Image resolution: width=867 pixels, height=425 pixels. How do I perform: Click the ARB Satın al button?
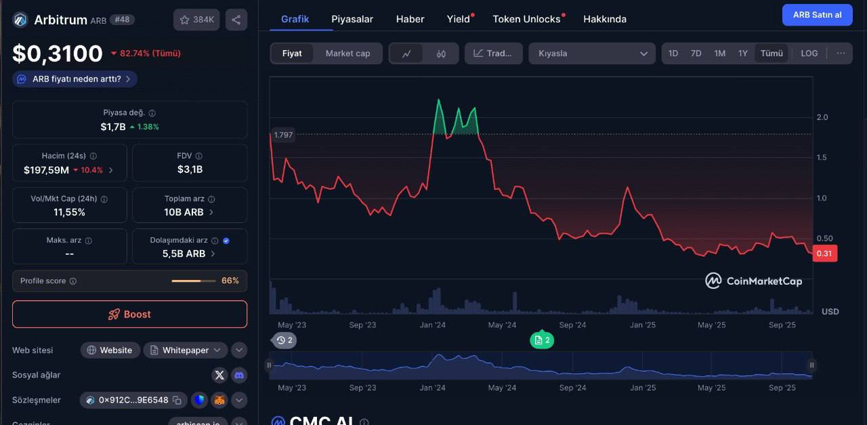tap(817, 15)
